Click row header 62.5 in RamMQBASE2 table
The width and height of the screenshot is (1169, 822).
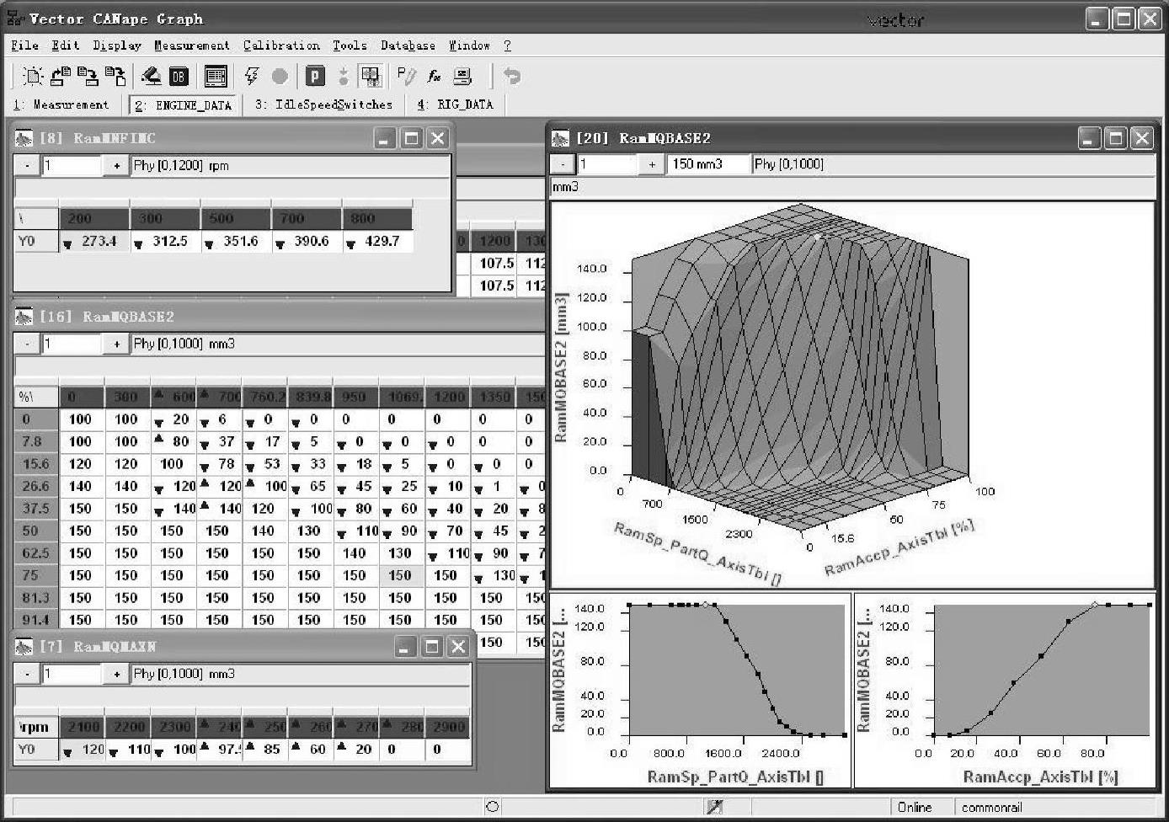tap(36, 553)
